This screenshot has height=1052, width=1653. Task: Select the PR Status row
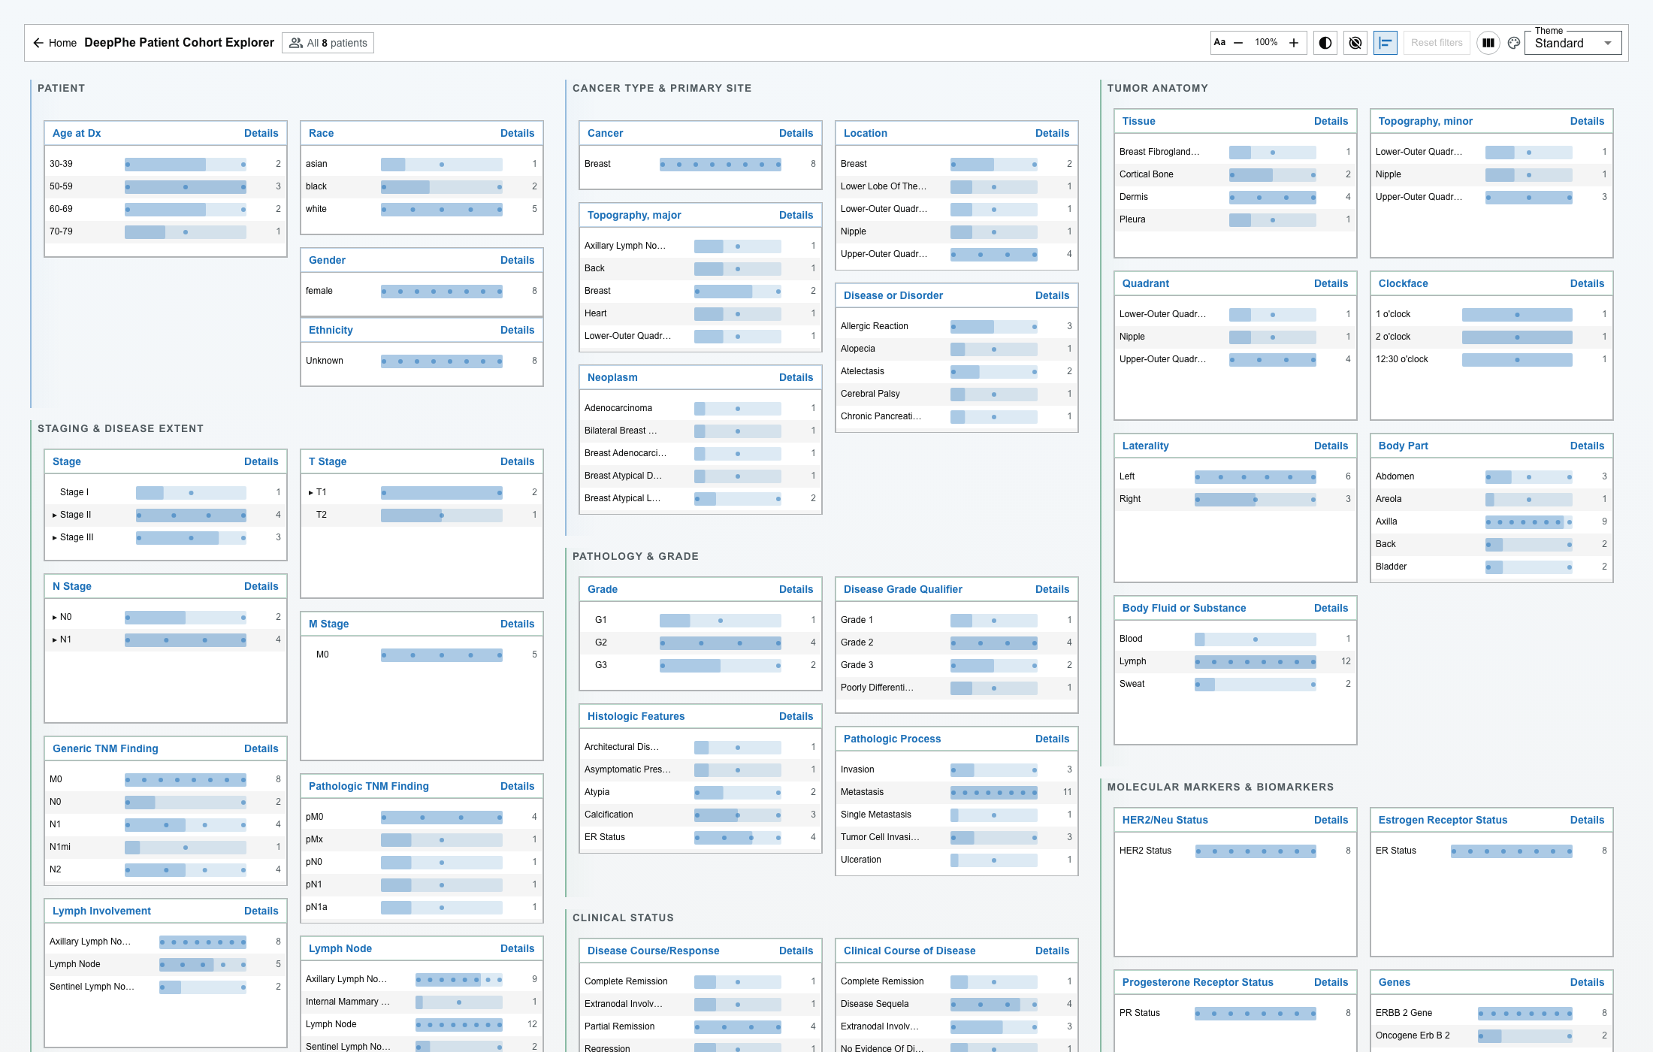point(1235,1013)
